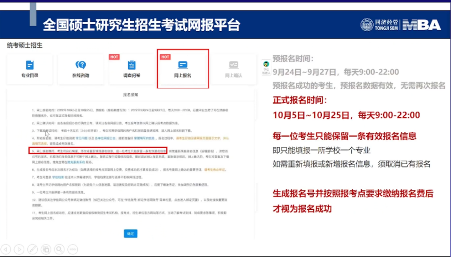
Task: Open the see-all-slides view button
Action: coord(46,249)
